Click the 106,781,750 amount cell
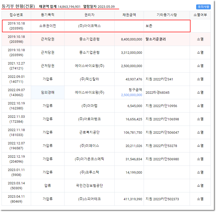This screenshot has width=216, height=212. [x=129, y=132]
